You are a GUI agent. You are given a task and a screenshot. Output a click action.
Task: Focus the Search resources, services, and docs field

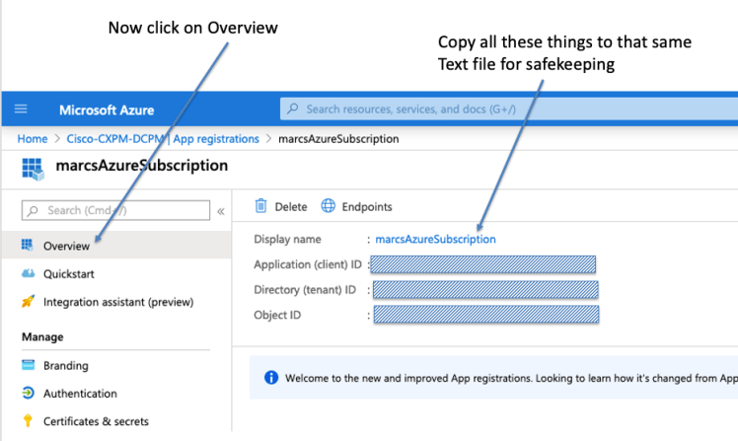pos(509,109)
